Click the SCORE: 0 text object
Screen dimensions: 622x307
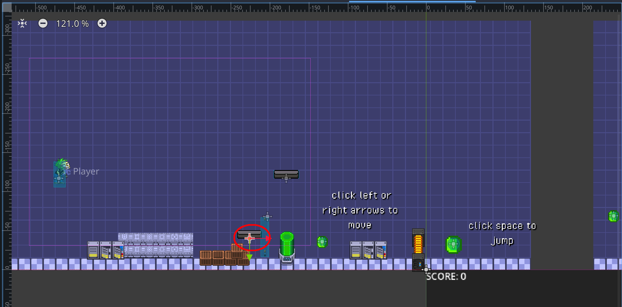[446, 276]
